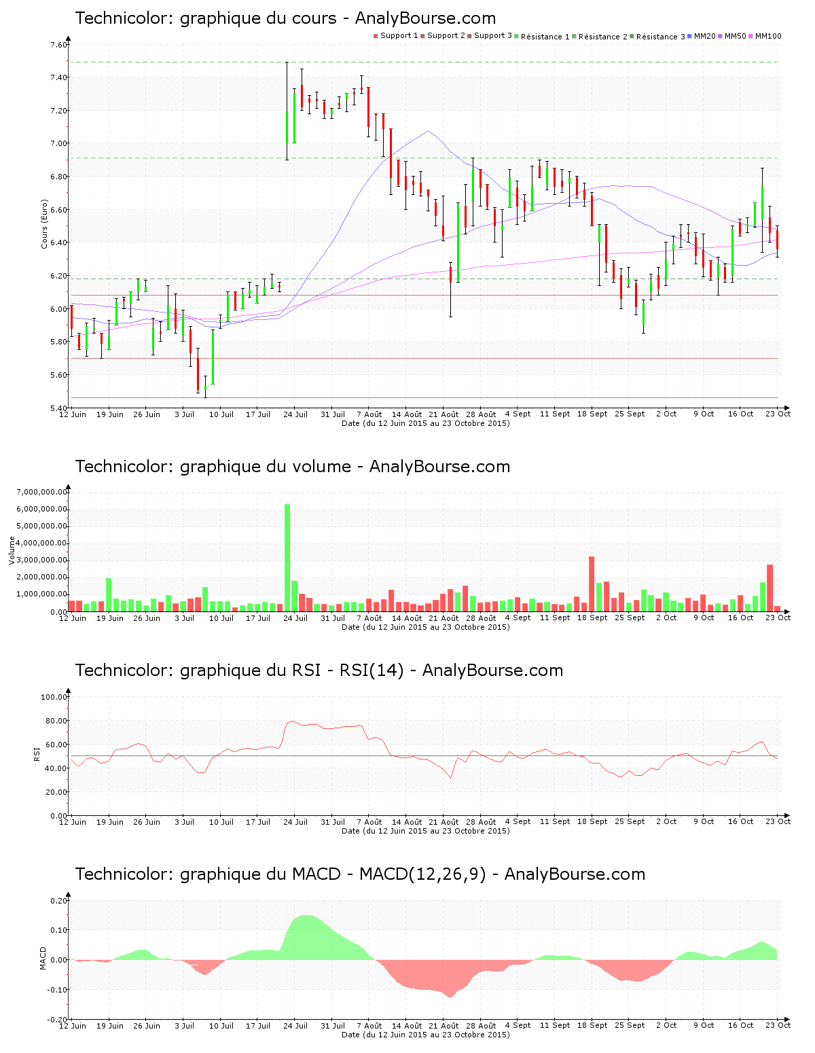Click the MACD(12,26,9) chart title
Image resolution: width=815 pixels, height=1053 pixels.
(x=360, y=874)
